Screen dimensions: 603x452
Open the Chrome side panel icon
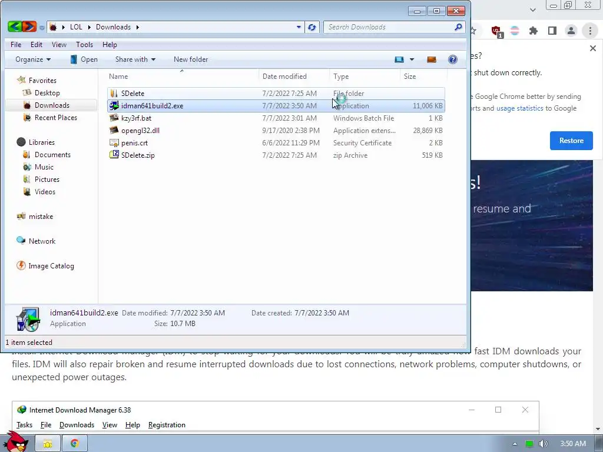point(552,31)
